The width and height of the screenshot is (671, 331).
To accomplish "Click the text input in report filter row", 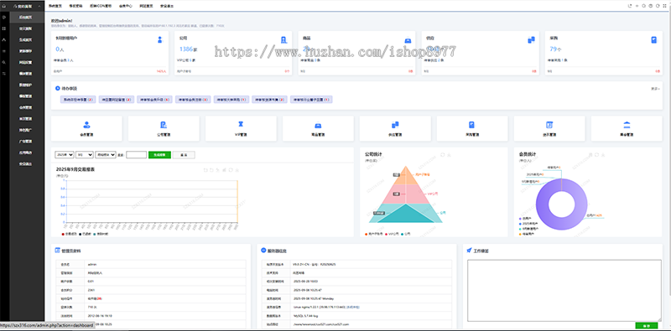I will [x=137, y=155].
